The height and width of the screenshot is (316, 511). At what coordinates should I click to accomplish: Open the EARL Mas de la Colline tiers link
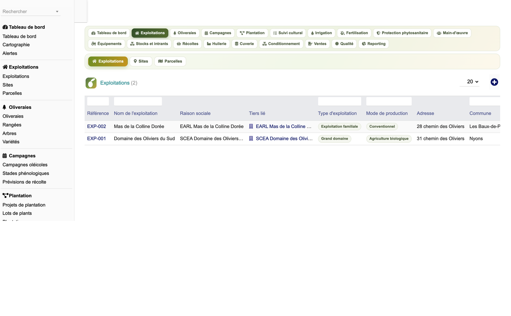284,127
